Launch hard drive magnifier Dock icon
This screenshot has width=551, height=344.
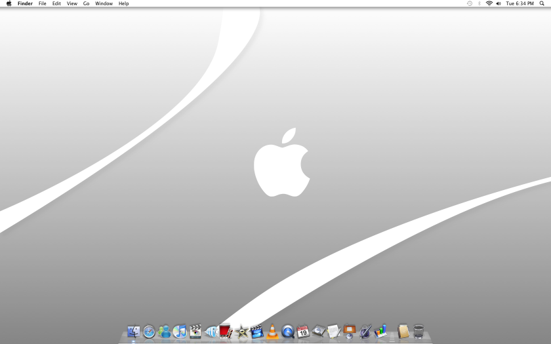coord(318,332)
